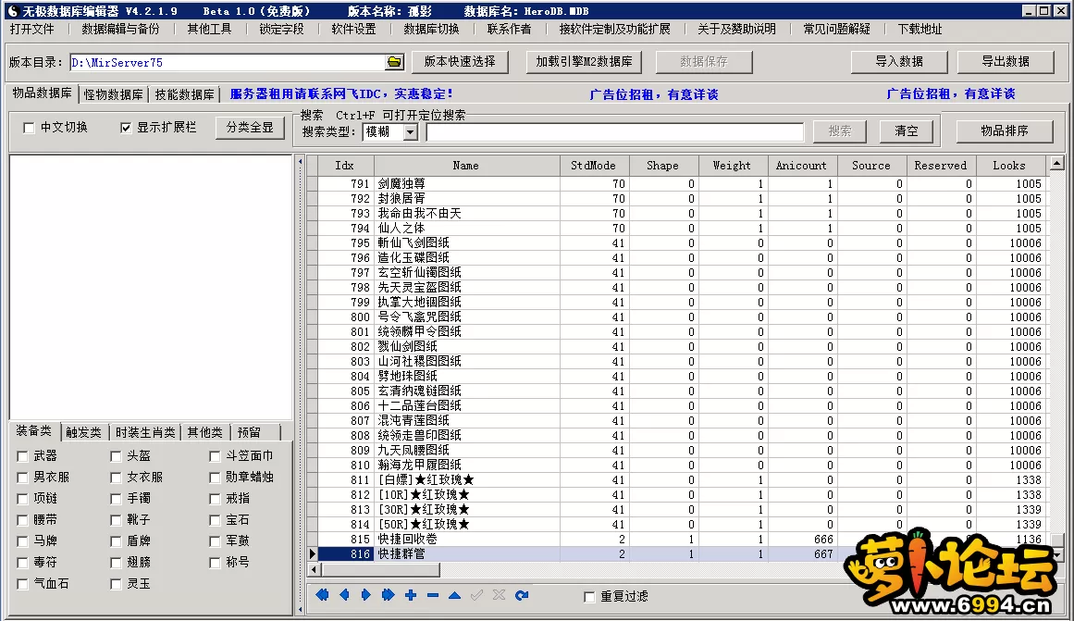Click the horizontal scrollbar thumb under grid
Screen dimensions: 1074x621
pyautogui.click(x=381, y=569)
